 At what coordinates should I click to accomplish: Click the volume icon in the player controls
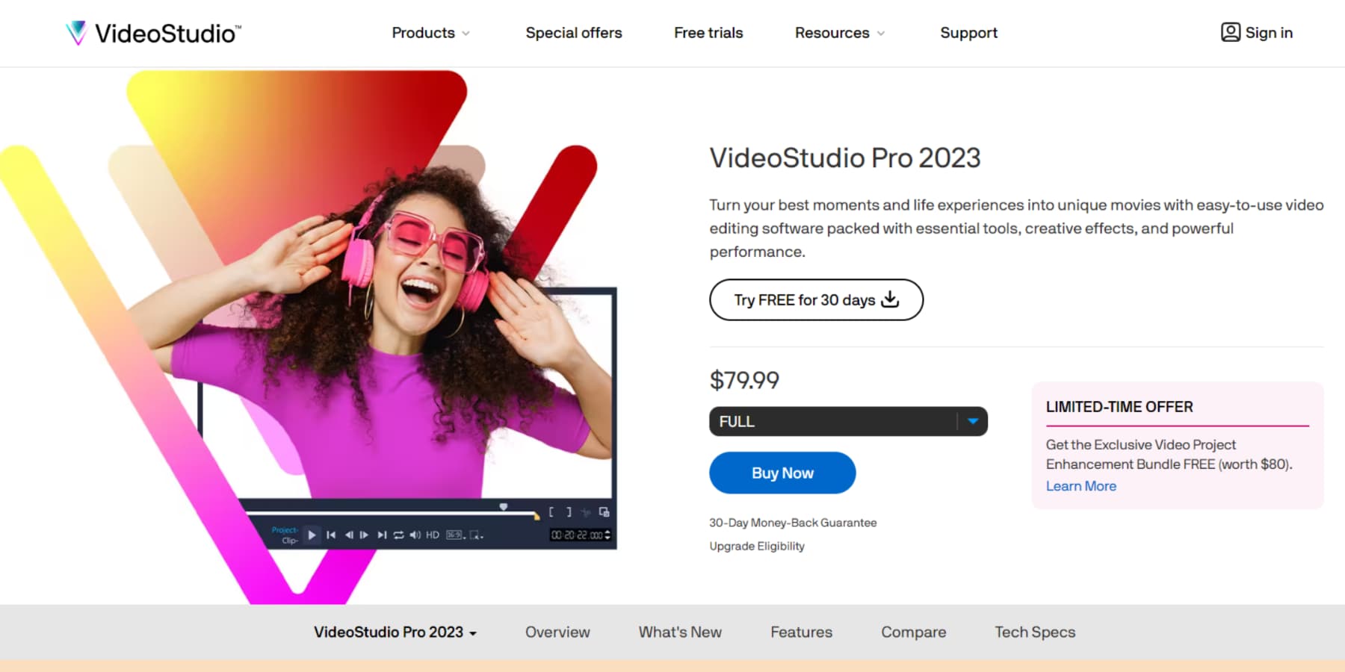pyautogui.click(x=415, y=535)
